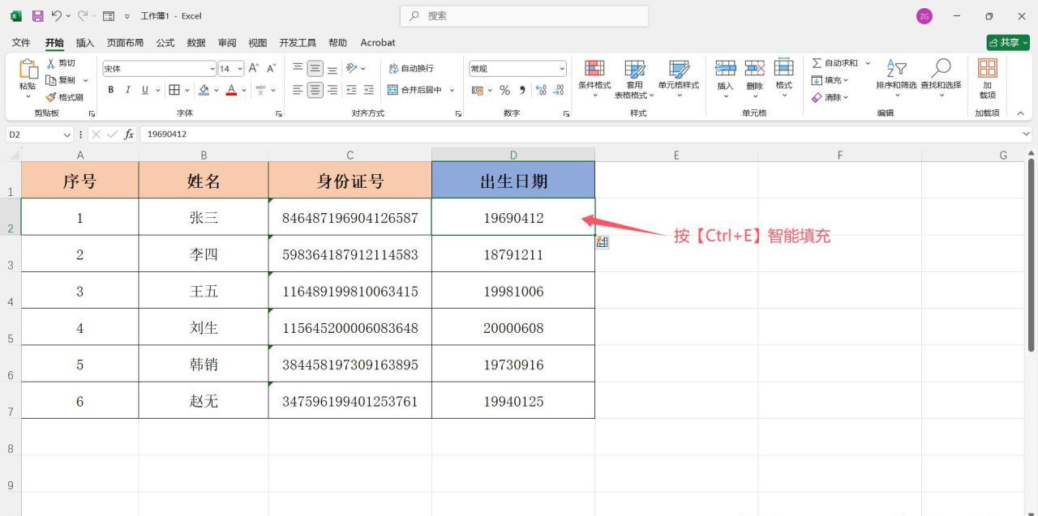The width and height of the screenshot is (1038, 516).
Task: Click the Delete cells (删除) icon
Action: pyautogui.click(x=754, y=69)
